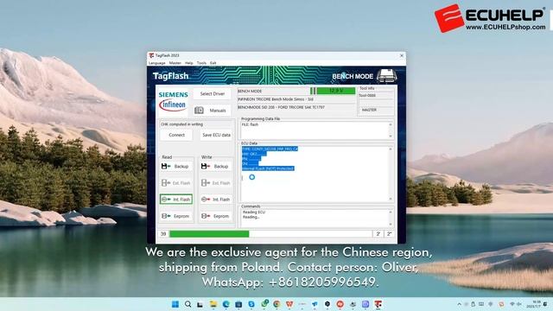Show hidden system tray icons
The height and width of the screenshot is (311, 553).
tap(459, 304)
